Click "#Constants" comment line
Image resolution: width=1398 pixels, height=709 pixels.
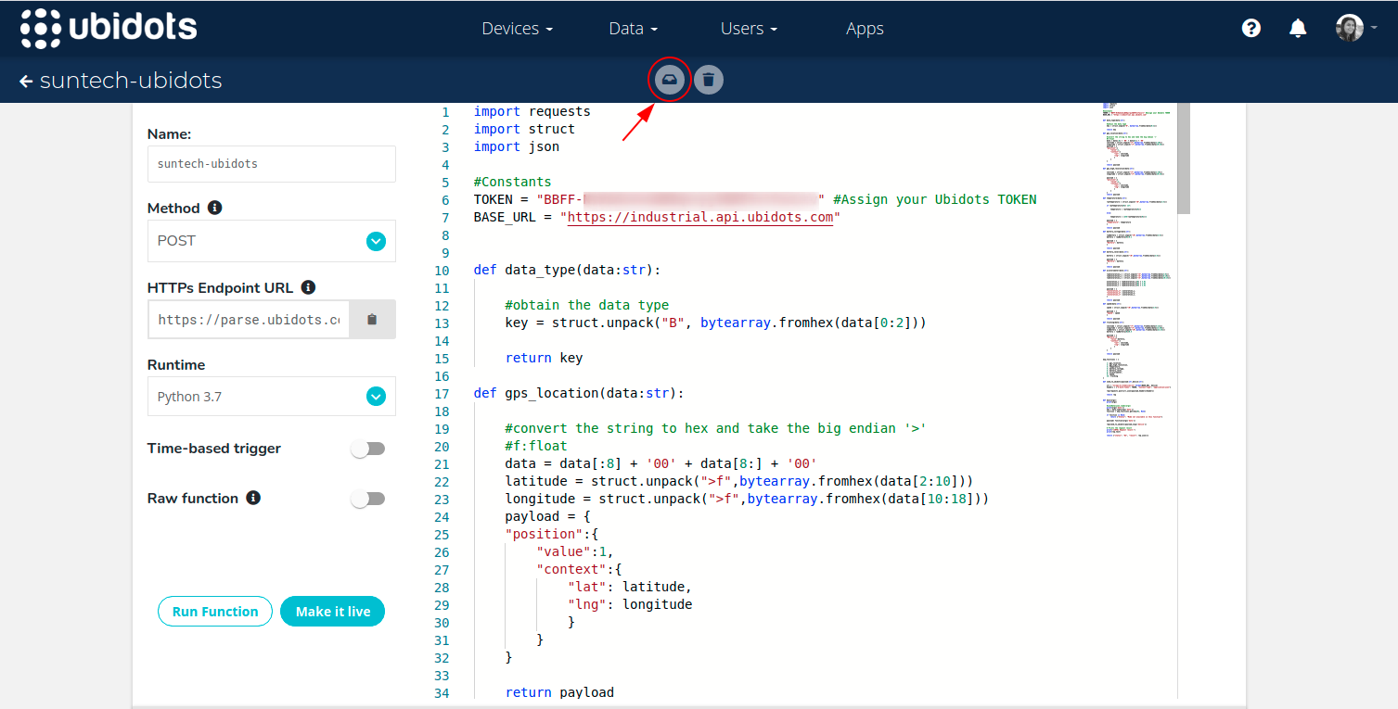pos(512,182)
